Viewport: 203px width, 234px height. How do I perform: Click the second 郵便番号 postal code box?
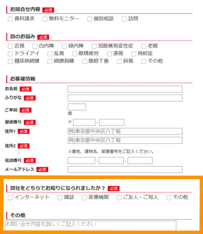click(112, 122)
